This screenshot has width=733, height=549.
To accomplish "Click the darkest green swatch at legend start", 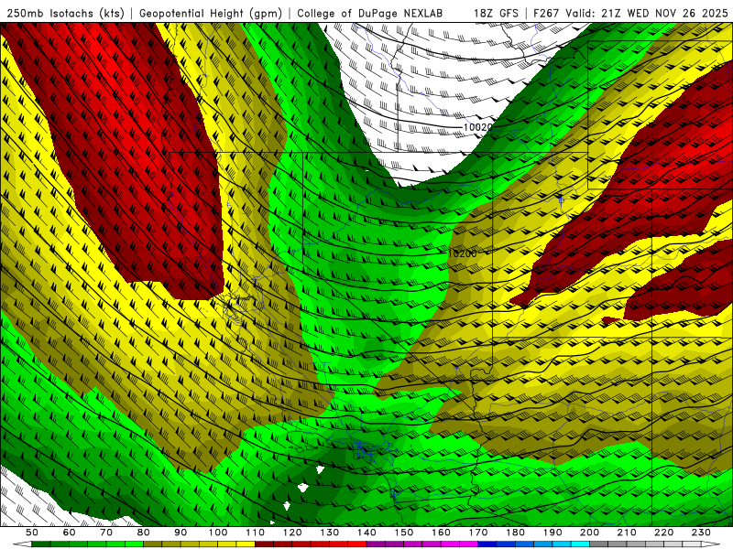I will (40, 544).
